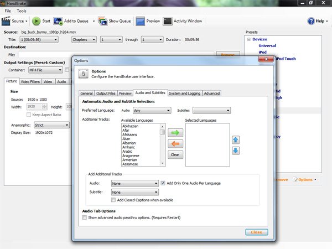Click the green Start encode icon

point(36,22)
